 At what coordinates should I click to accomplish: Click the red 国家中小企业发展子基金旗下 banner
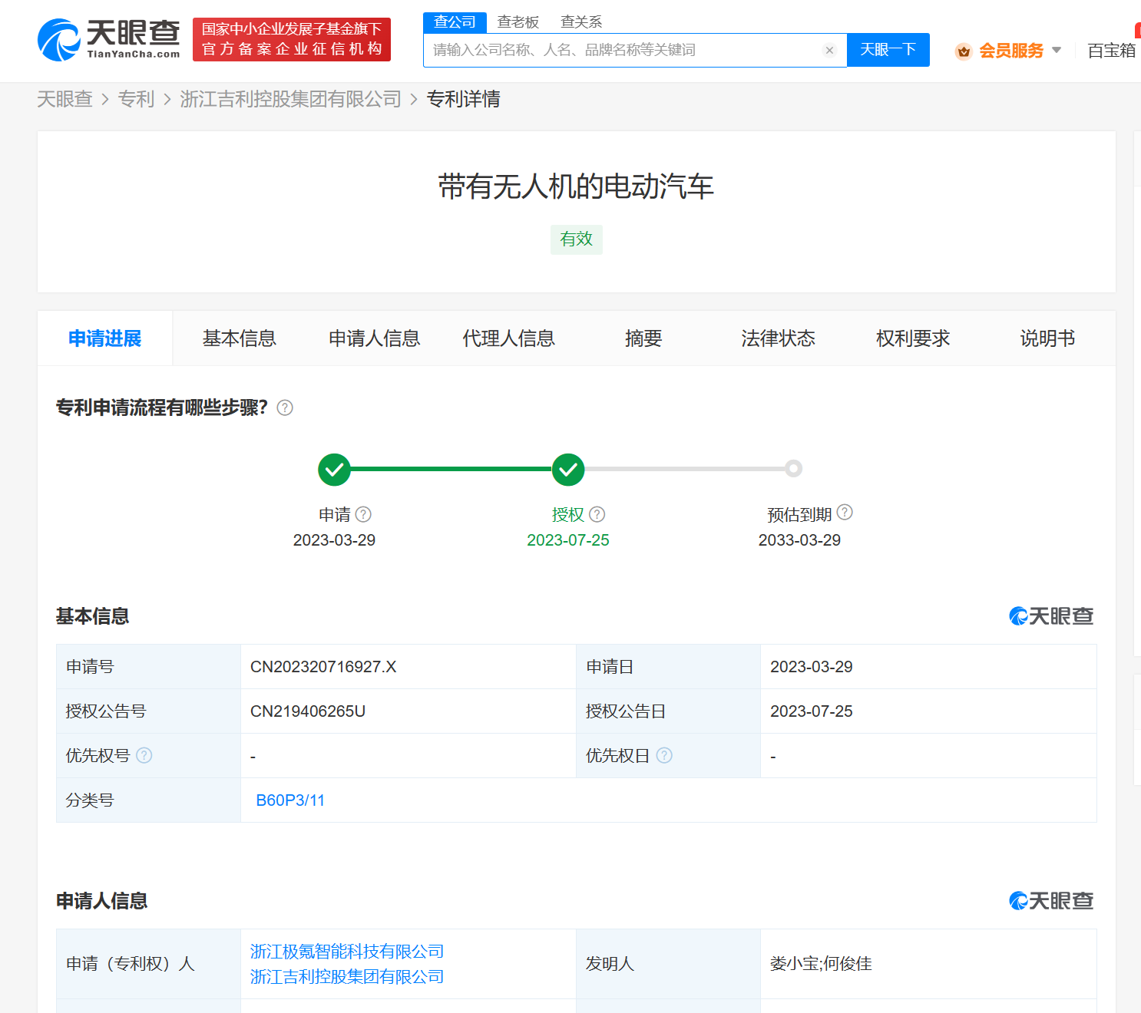tap(292, 39)
